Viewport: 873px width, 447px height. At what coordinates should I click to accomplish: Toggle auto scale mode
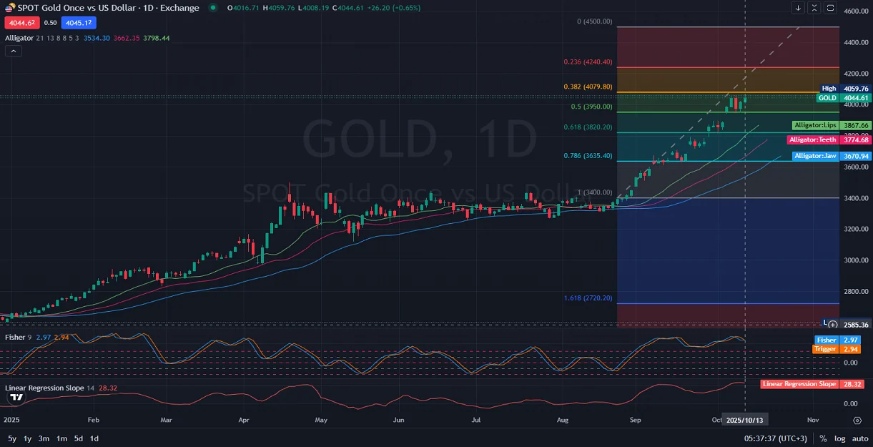tap(860, 438)
